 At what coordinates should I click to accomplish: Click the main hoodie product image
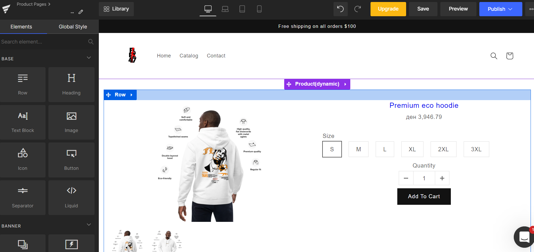coord(210,164)
